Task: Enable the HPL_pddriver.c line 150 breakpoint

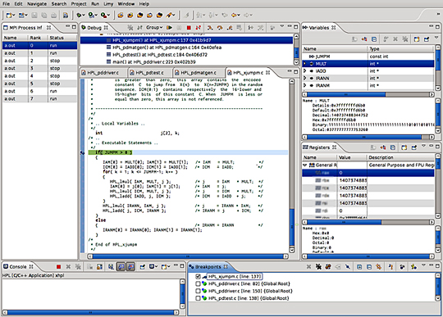Action: pyautogui.click(x=198, y=291)
